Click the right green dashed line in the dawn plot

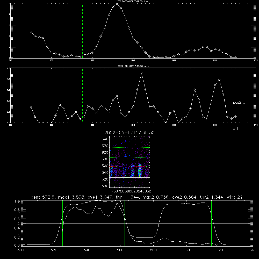[143, 31]
